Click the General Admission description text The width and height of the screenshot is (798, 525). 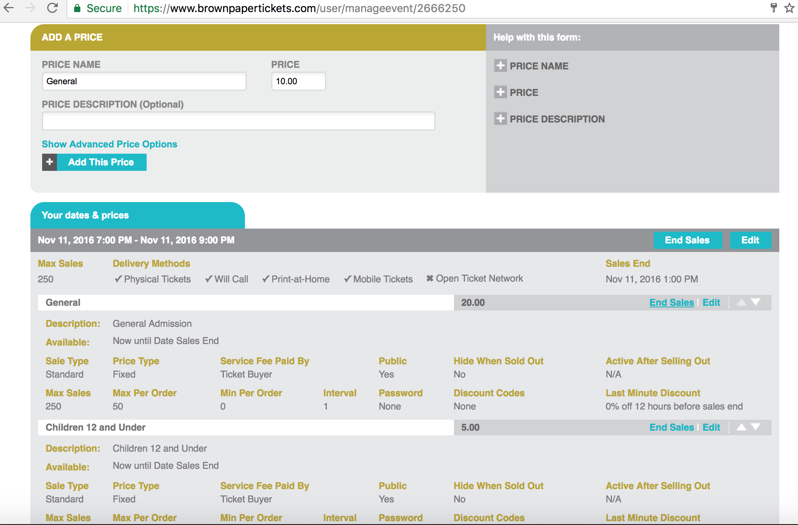click(x=152, y=324)
